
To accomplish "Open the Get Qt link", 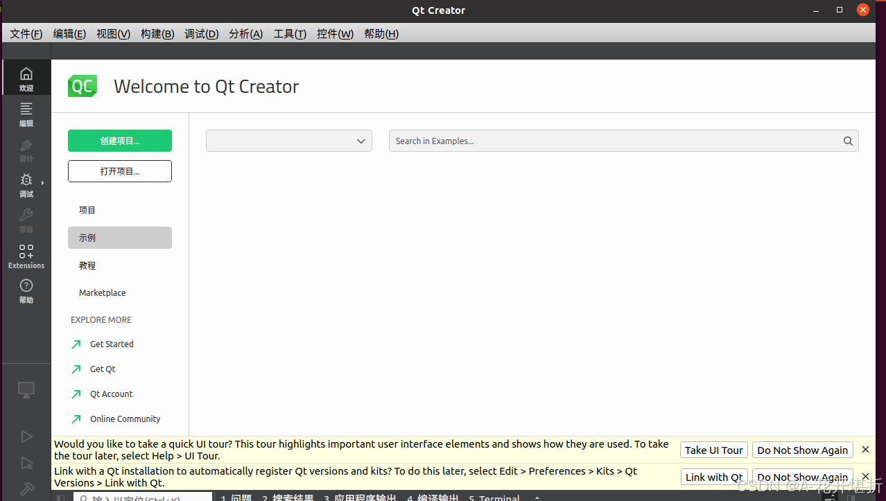I will (x=103, y=369).
